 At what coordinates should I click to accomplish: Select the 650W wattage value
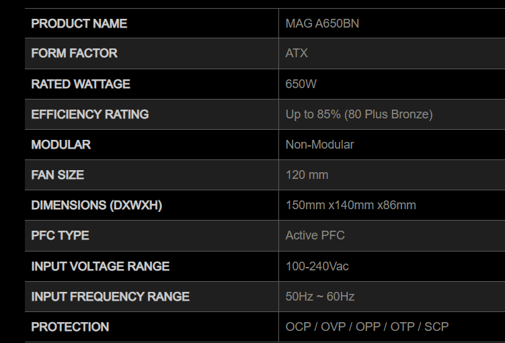(x=301, y=84)
